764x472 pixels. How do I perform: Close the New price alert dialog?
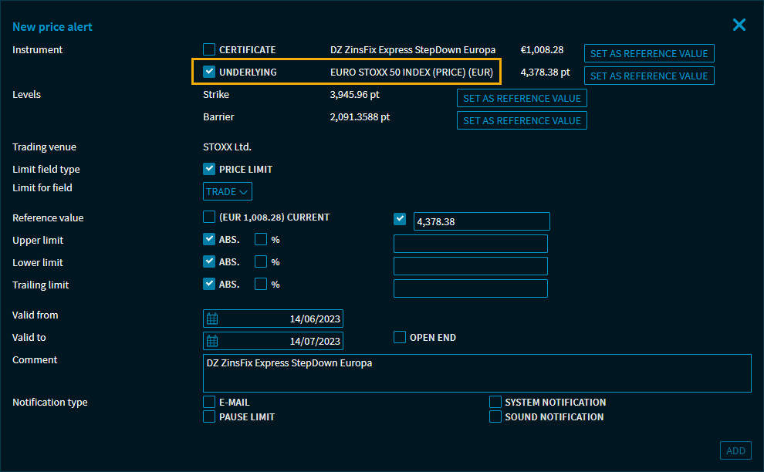[739, 25]
